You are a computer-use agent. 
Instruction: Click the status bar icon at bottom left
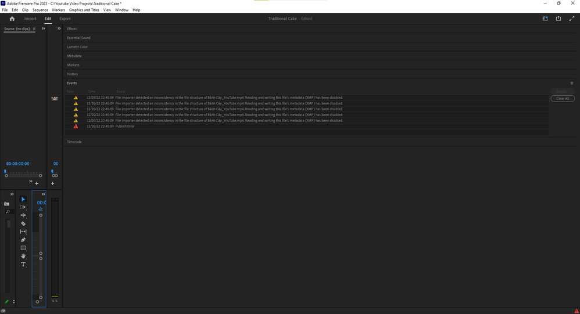tap(3, 311)
